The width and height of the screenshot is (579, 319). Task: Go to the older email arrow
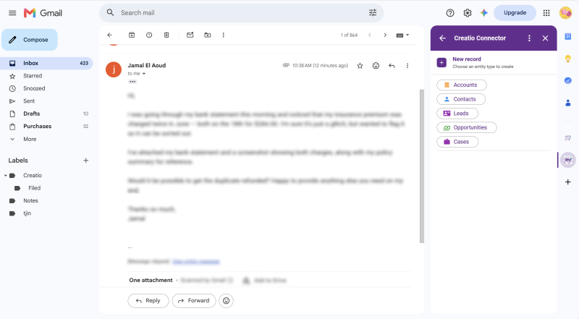[385, 35]
